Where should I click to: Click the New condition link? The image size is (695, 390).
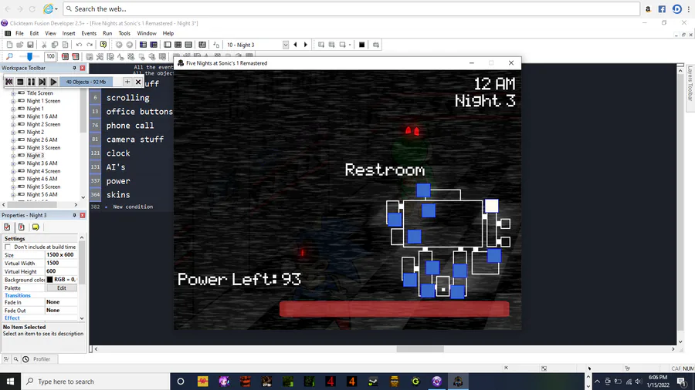[x=133, y=207]
